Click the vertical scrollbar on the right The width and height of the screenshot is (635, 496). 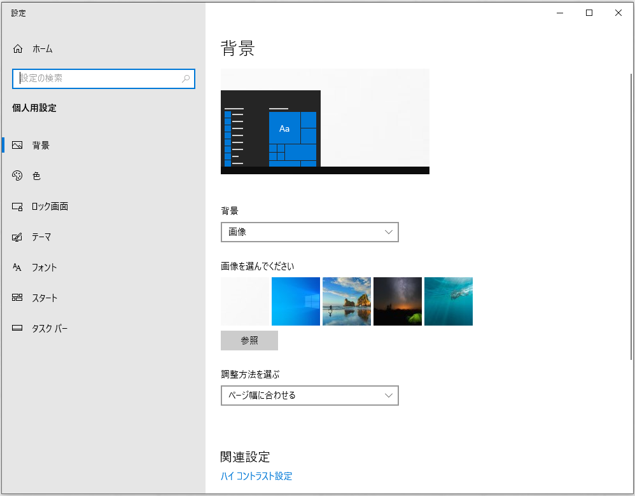(631, 217)
